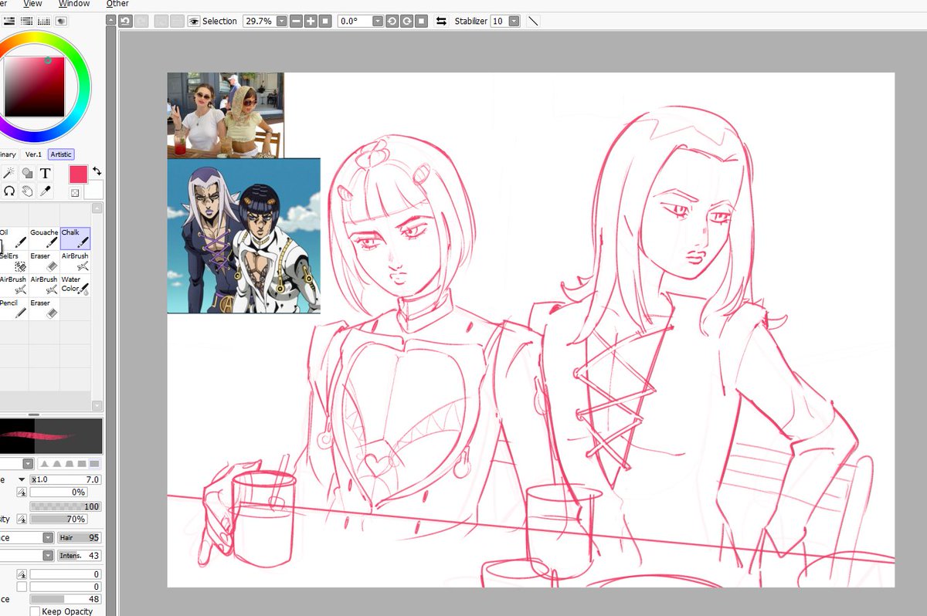The width and height of the screenshot is (927, 616).
Task: Select the Eyedropper color picker tool
Action: [45, 191]
